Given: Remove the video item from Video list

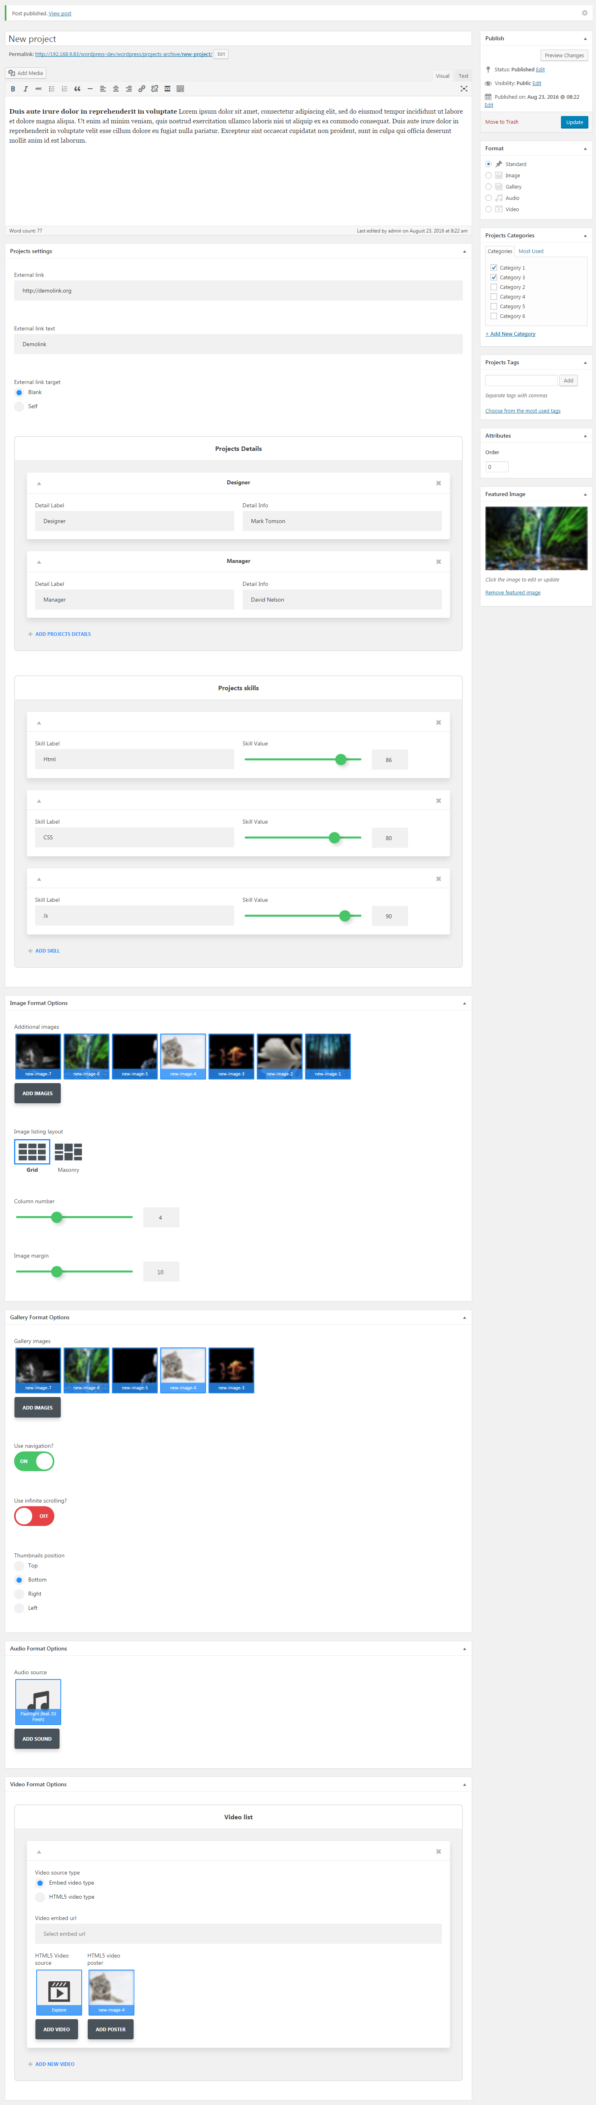Looking at the screenshot, I should pos(438,1852).
